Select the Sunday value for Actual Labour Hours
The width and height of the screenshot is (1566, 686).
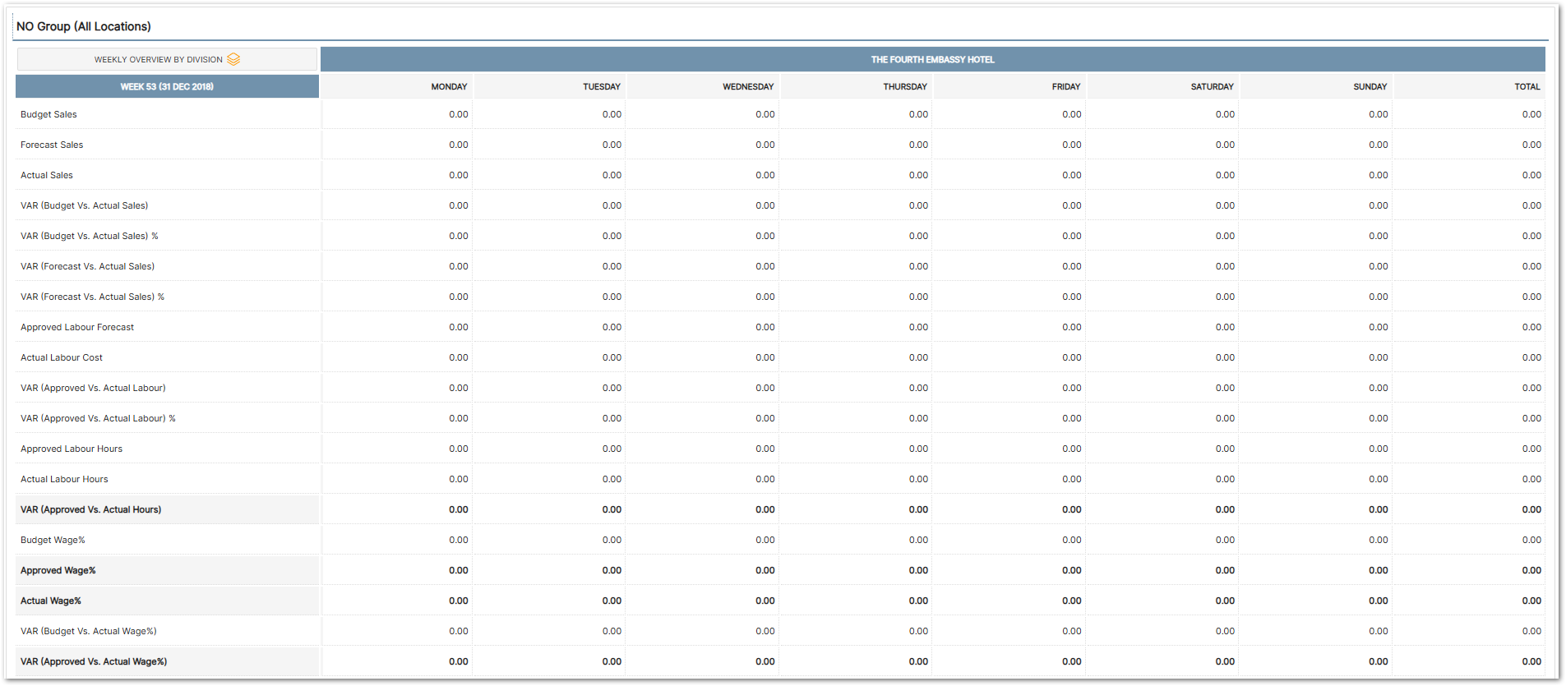click(1378, 479)
